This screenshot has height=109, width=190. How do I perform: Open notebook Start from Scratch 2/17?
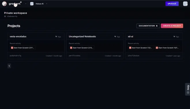(23, 48)
